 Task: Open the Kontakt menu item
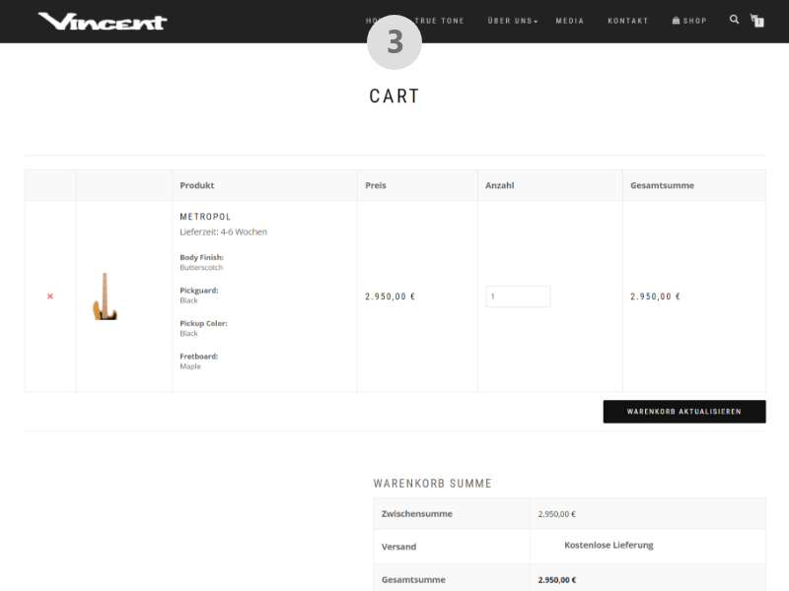point(628,21)
